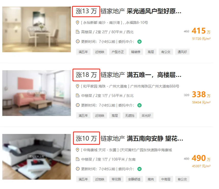
Task: Click the 415万 price of the first listing
Action: coord(201,31)
